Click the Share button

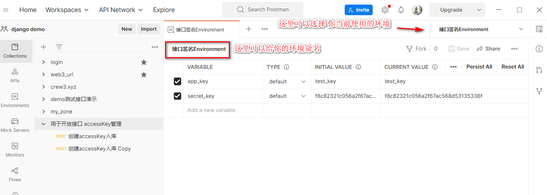[x=489, y=49]
